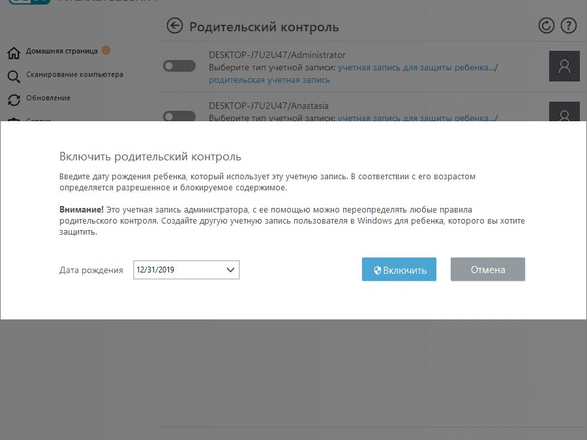Viewport: 587px width, 440px height.
Task: Click the back arrow next to Родительский контроль
Action: click(174, 26)
